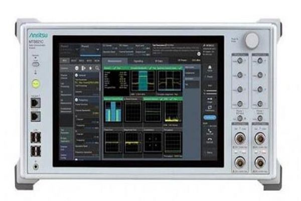Open the blue bar chart measurement thumbnail
This screenshot has height=201, width=301.
click(x=113, y=112)
